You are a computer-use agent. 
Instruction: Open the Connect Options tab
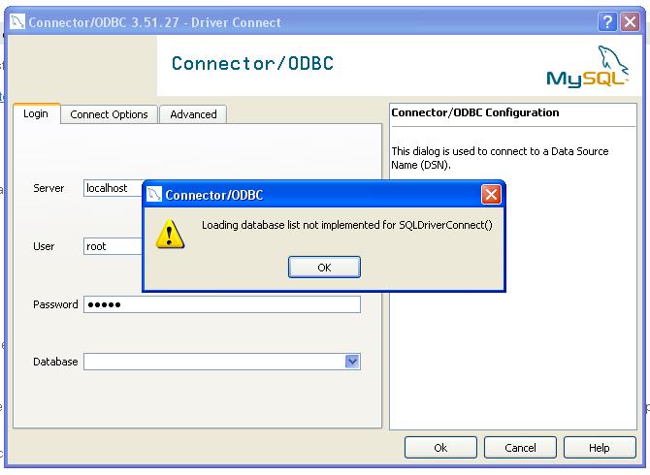point(109,114)
